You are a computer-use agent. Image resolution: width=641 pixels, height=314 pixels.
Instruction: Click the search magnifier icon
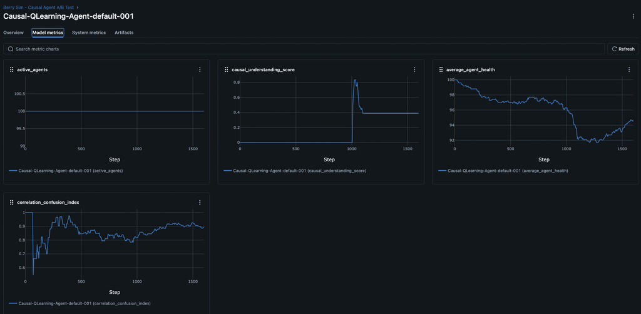point(11,49)
